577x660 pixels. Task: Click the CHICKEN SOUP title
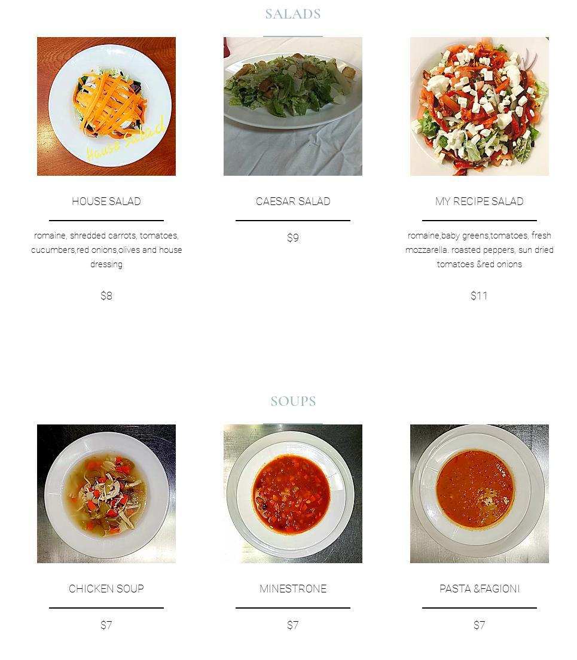(x=106, y=588)
